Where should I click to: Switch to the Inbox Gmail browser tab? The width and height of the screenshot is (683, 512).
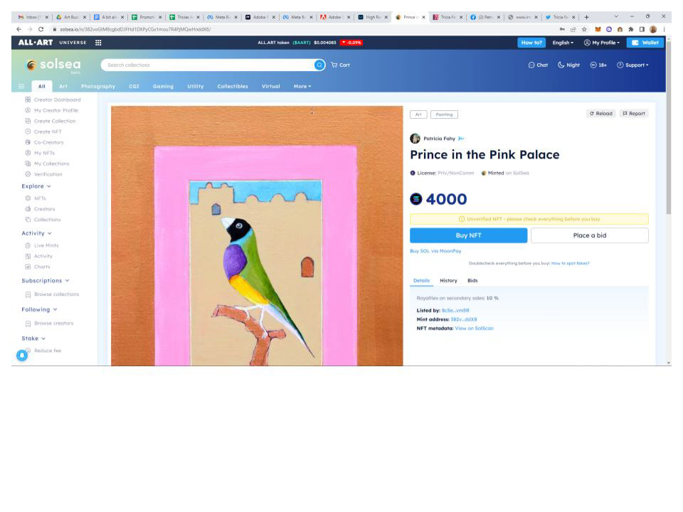pos(32,17)
